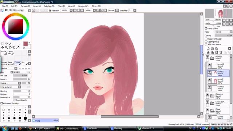Toggle the Selection checkbox in the toolbar

point(50,11)
